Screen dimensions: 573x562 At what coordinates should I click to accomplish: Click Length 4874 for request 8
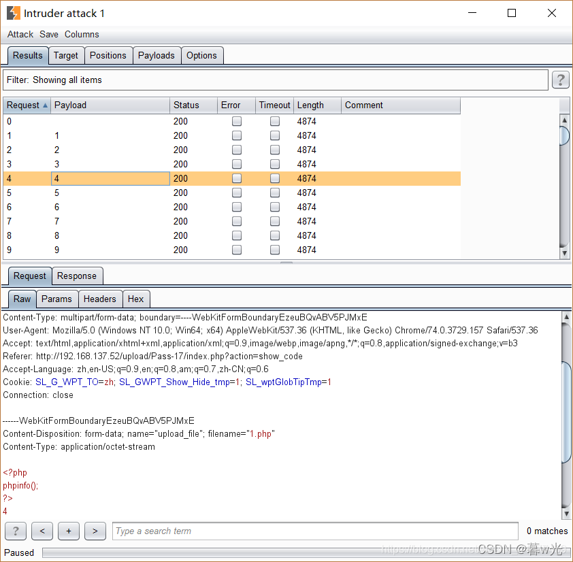(x=307, y=235)
